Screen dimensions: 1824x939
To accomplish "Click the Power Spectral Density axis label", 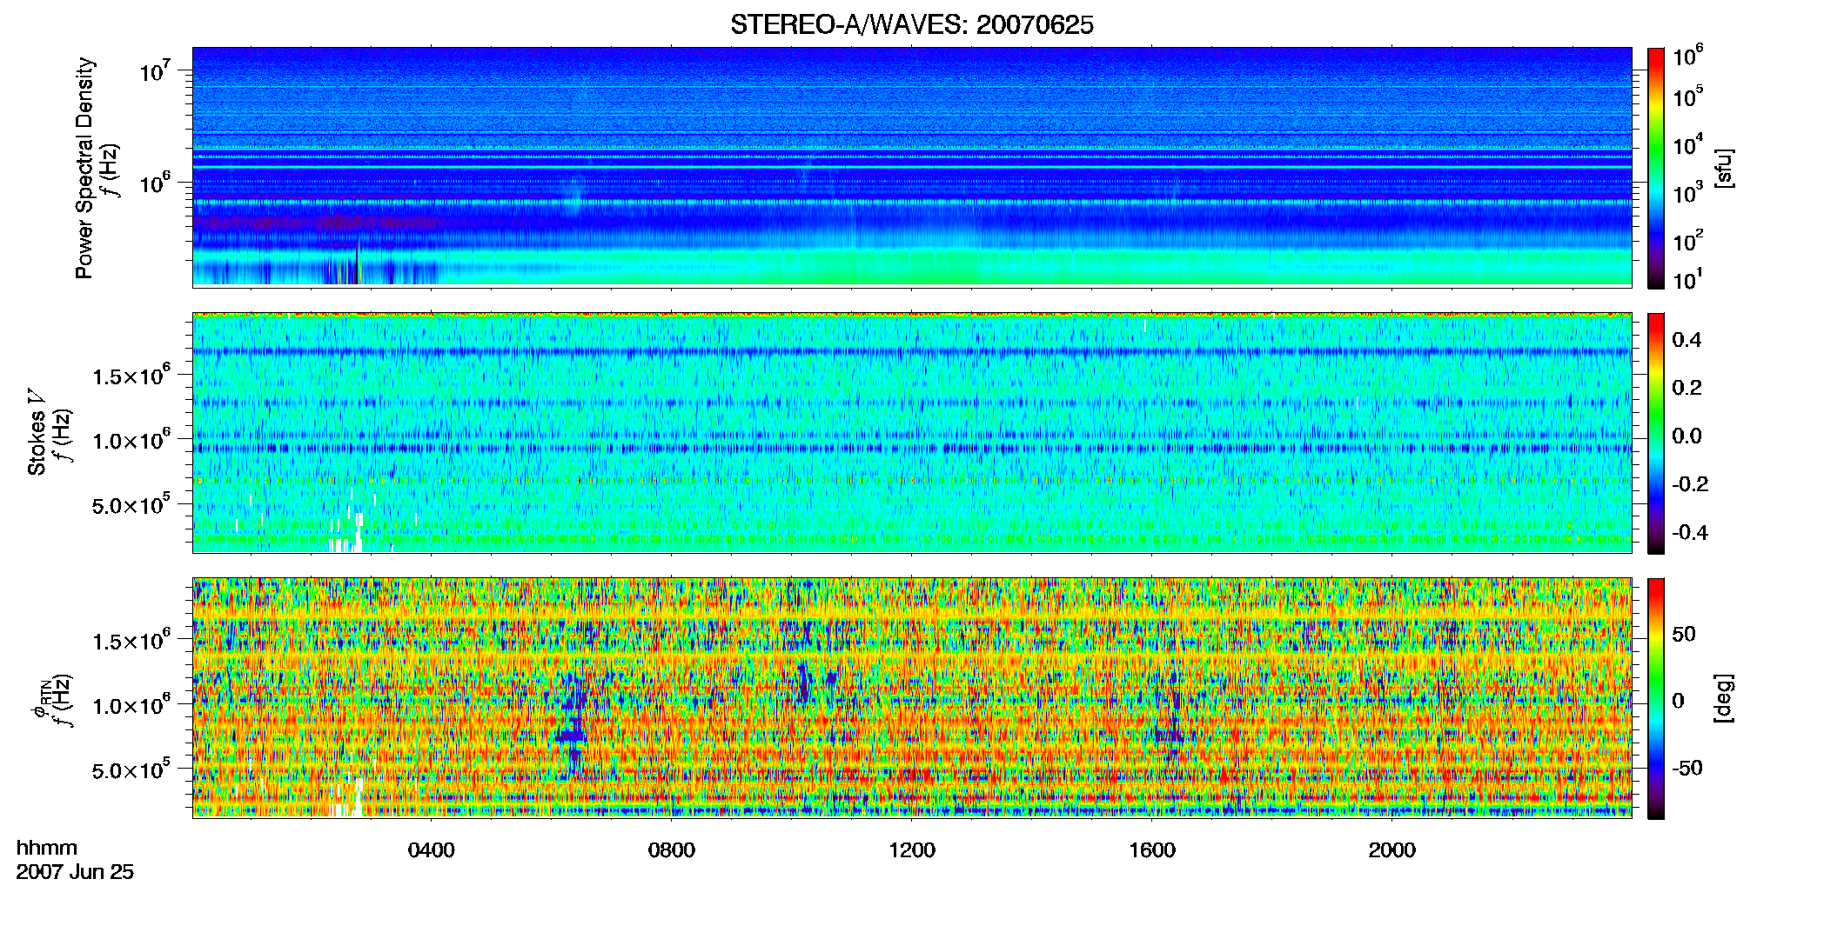I will (x=84, y=168).
